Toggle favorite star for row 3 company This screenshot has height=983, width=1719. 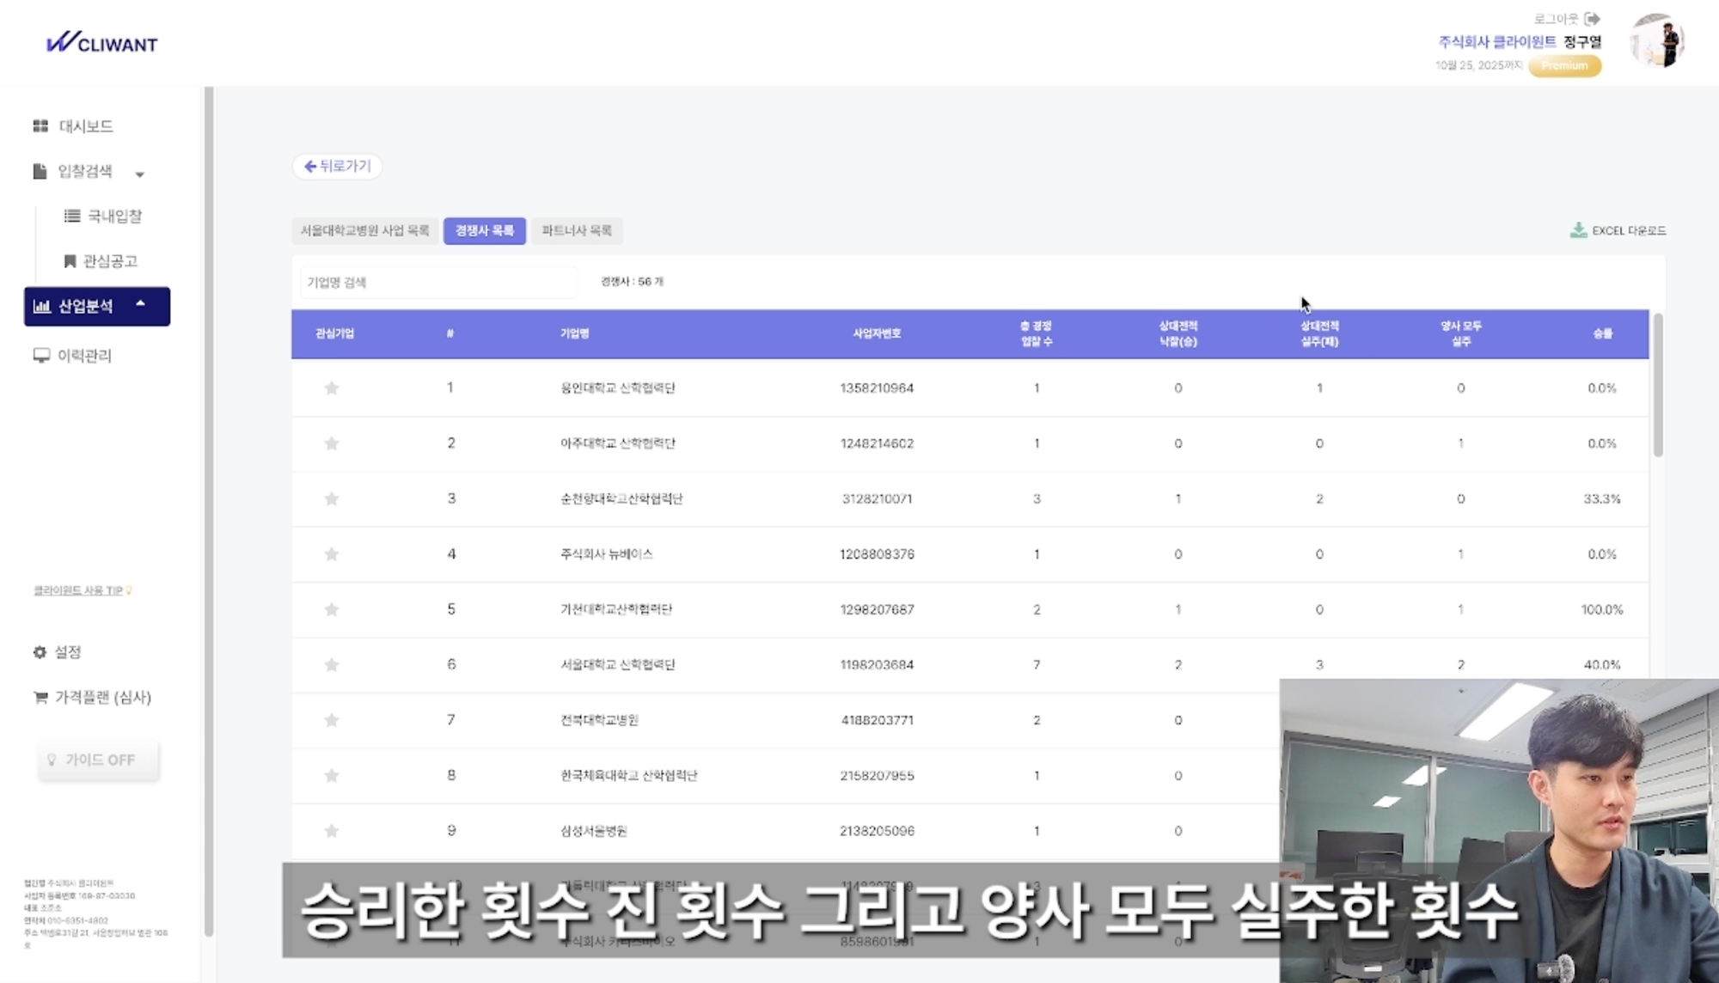click(x=331, y=499)
